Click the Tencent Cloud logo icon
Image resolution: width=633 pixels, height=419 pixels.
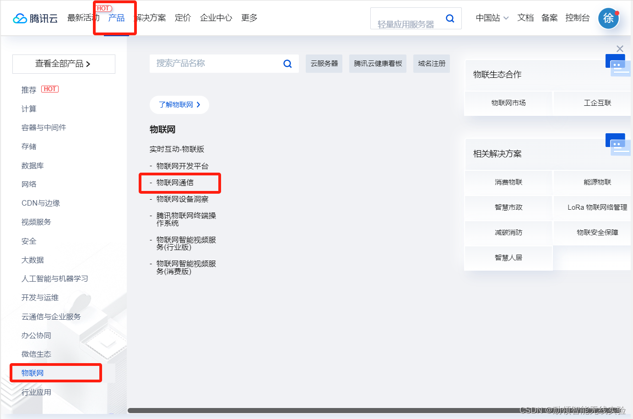pyautogui.click(x=19, y=17)
